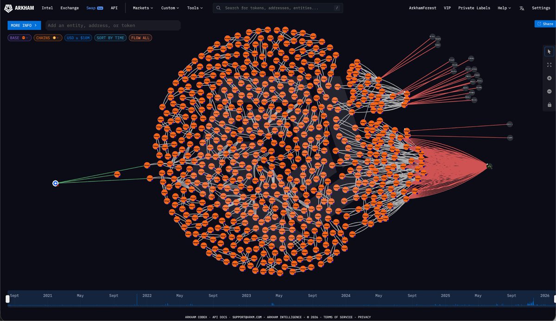
Task: Open the Intel tab
Action: tap(47, 8)
